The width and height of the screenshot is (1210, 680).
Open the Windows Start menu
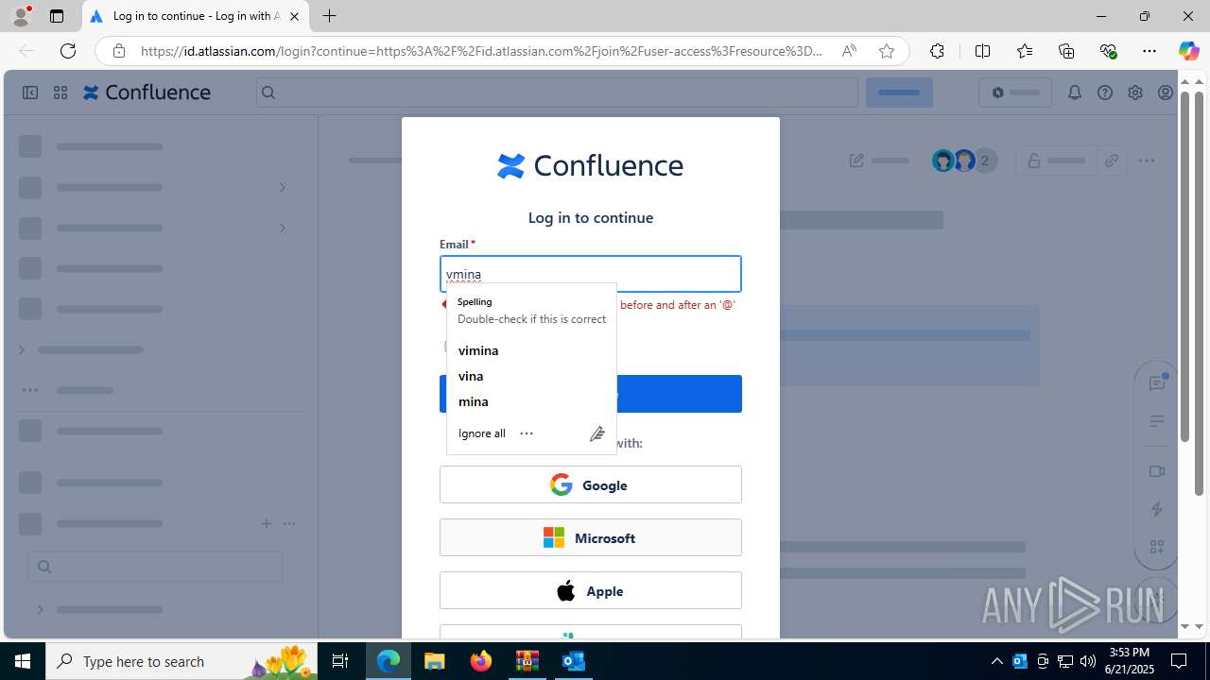tap(23, 661)
